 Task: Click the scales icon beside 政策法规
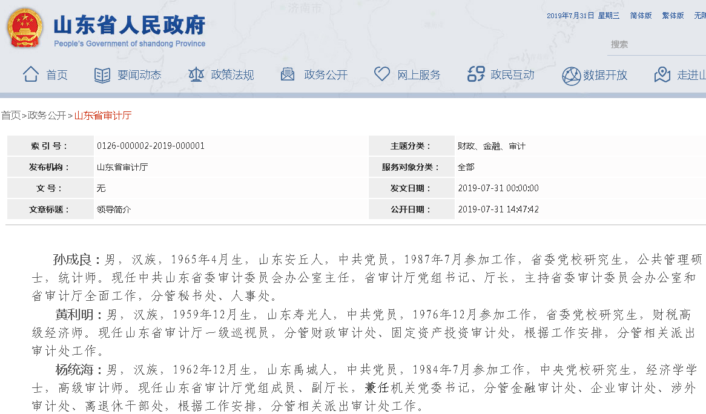196,74
